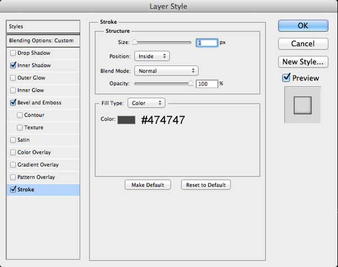Click the Opacity slider handle

(x=191, y=83)
